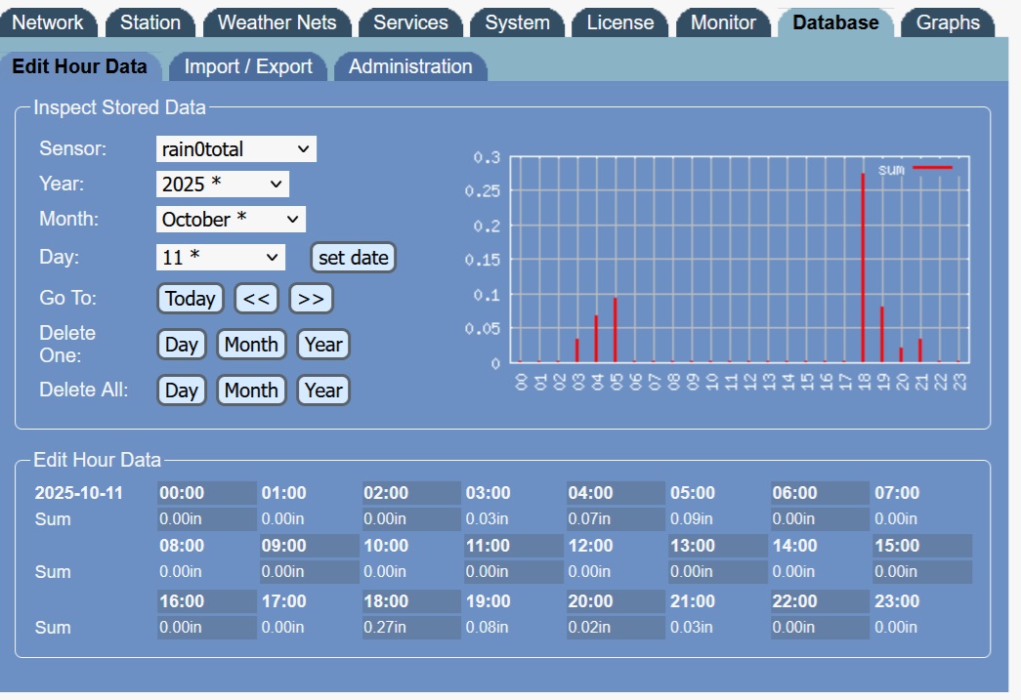Open the Weather Nets tab
Screen dimensions: 1021x700
tap(277, 22)
